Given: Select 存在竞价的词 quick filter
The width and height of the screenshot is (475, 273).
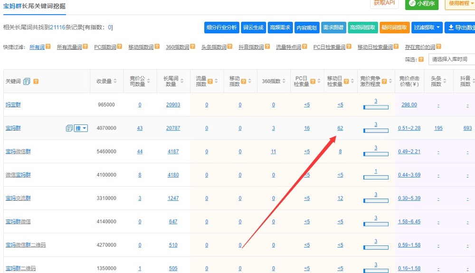Looking at the screenshot, I should point(420,47).
